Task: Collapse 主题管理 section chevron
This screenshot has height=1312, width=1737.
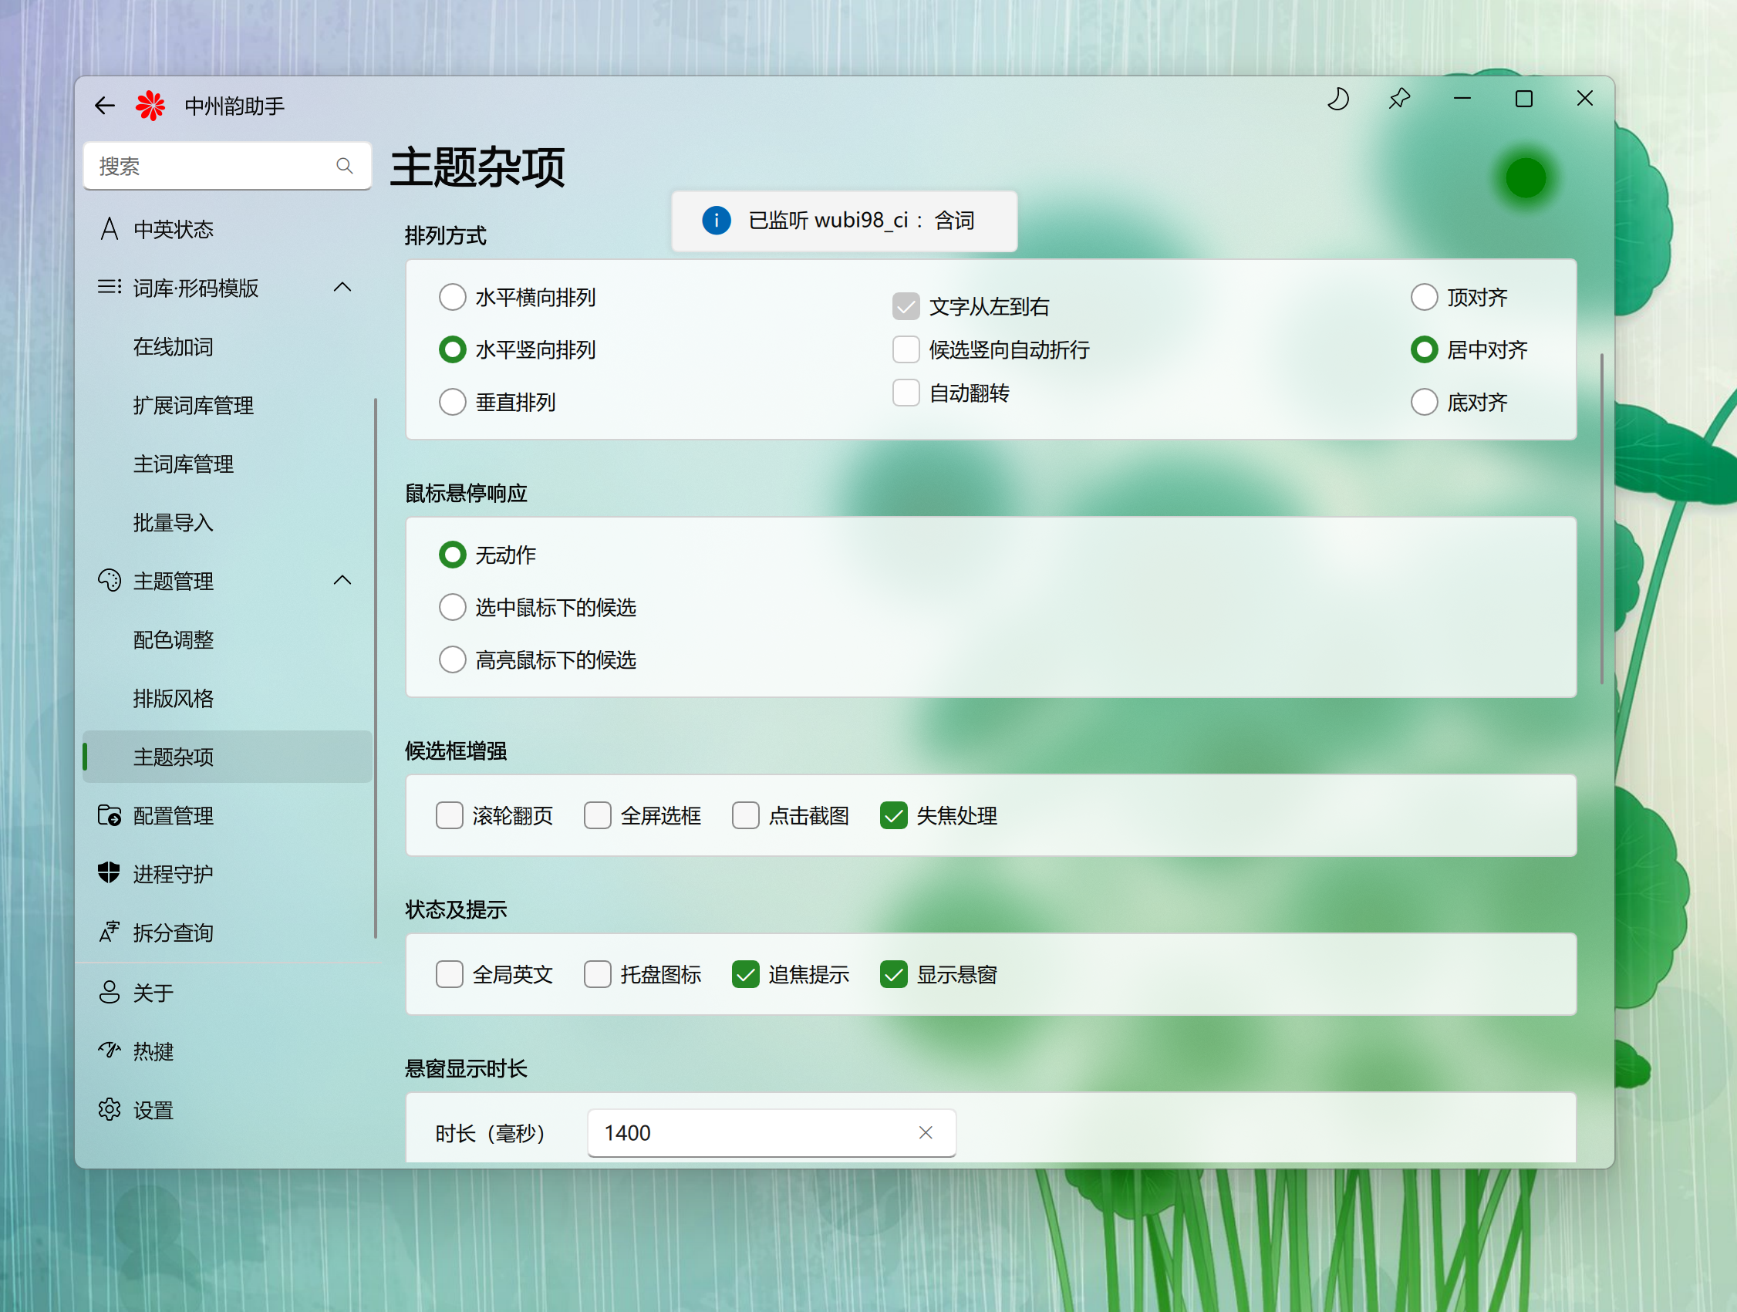Action: tap(342, 580)
